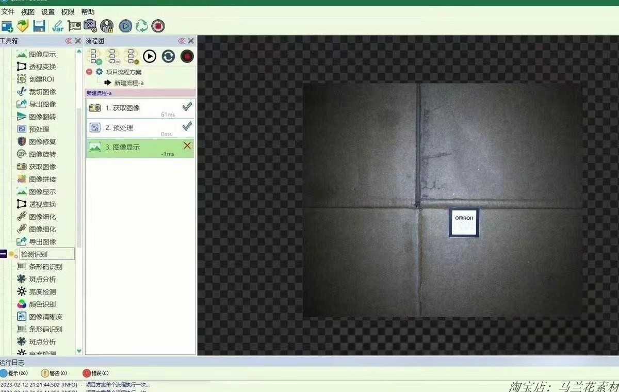Image resolution: width=619 pixels, height=392 pixels.
Task: Switch to the 新建流程-a flow tab
Action: coord(99,93)
